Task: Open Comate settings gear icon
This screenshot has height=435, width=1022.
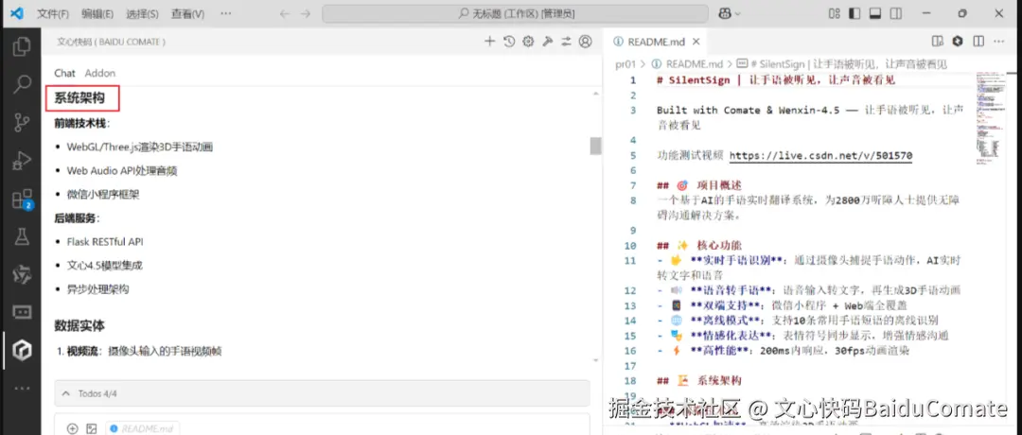Action: [528, 42]
